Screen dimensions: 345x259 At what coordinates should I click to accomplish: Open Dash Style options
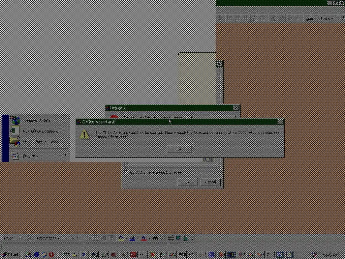tap(163, 238)
